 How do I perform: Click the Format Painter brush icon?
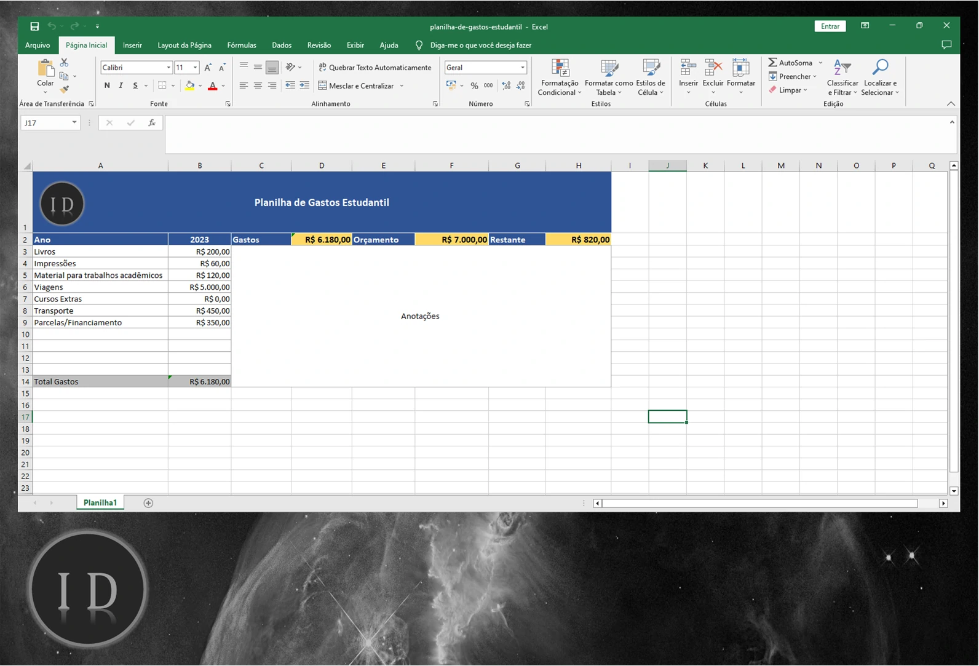[64, 90]
